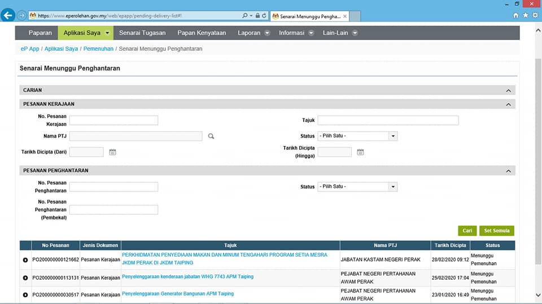The height and width of the screenshot is (304, 542).
Task: Open Senarai Tugasan menu item
Action: click(x=142, y=33)
